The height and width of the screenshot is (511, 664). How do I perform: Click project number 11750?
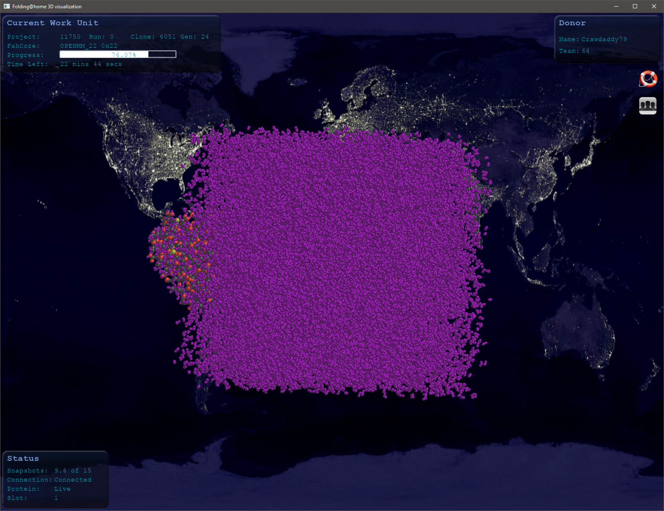70,37
